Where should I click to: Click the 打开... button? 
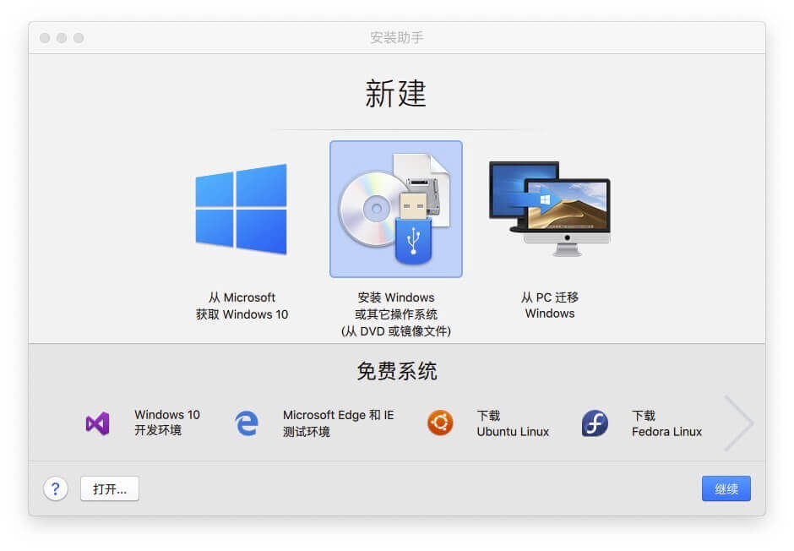(109, 488)
